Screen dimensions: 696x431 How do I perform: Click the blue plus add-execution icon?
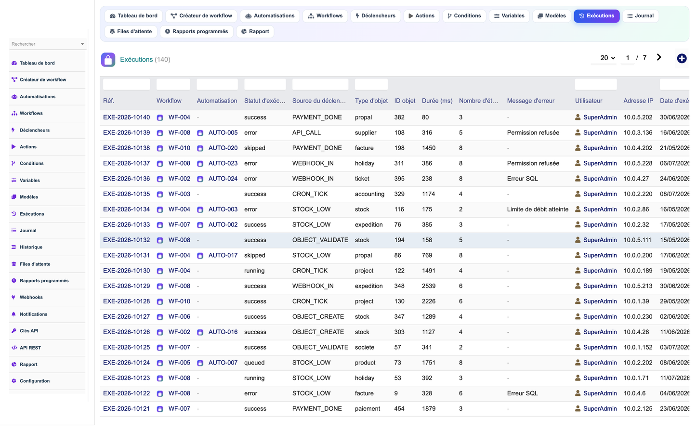point(682,59)
